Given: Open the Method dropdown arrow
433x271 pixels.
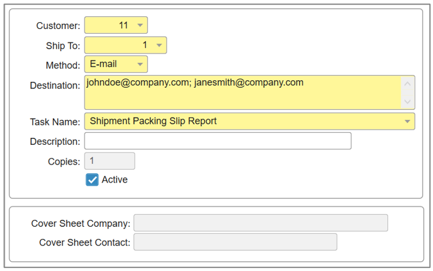Looking at the screenshot, I should tap(140, 65).
